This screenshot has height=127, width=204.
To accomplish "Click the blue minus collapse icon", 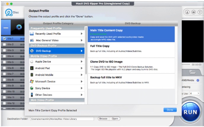I will tap(6, 28).
